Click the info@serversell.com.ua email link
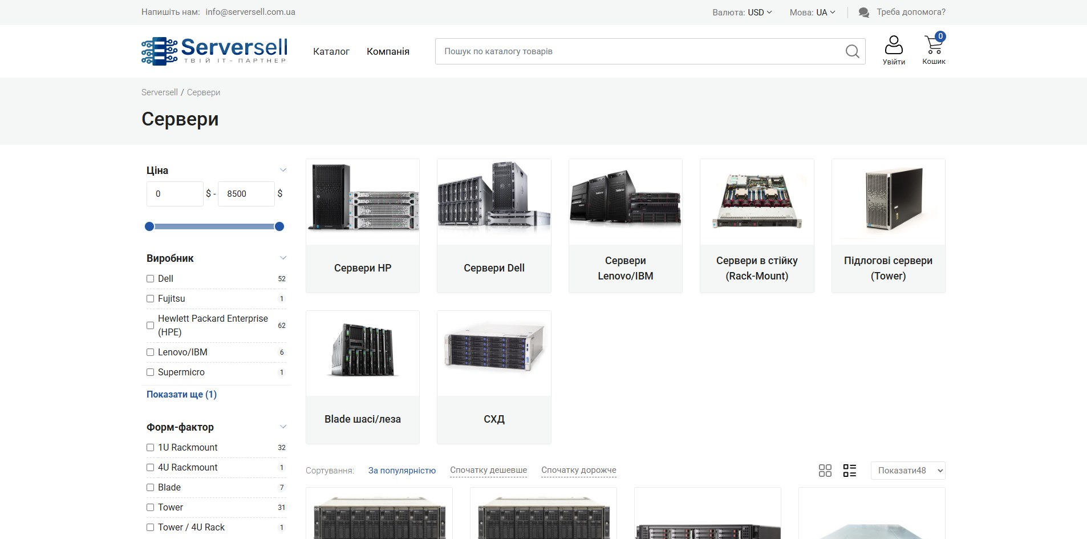The image size is (1087, 539). click(250, 12)
